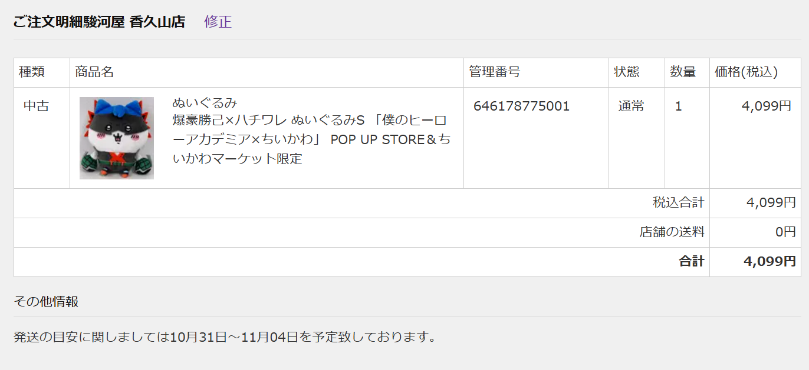The width and height of the screenshot is (809, 370).
Task: Select management number 646178775001
Action: click(x=521, y=106)
